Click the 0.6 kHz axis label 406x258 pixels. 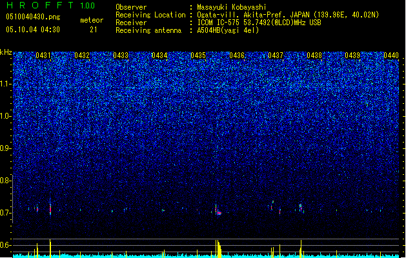click(5, 245)
